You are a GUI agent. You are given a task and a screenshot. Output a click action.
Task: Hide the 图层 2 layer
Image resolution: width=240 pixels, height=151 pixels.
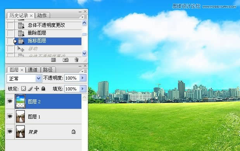pos(10,101)
